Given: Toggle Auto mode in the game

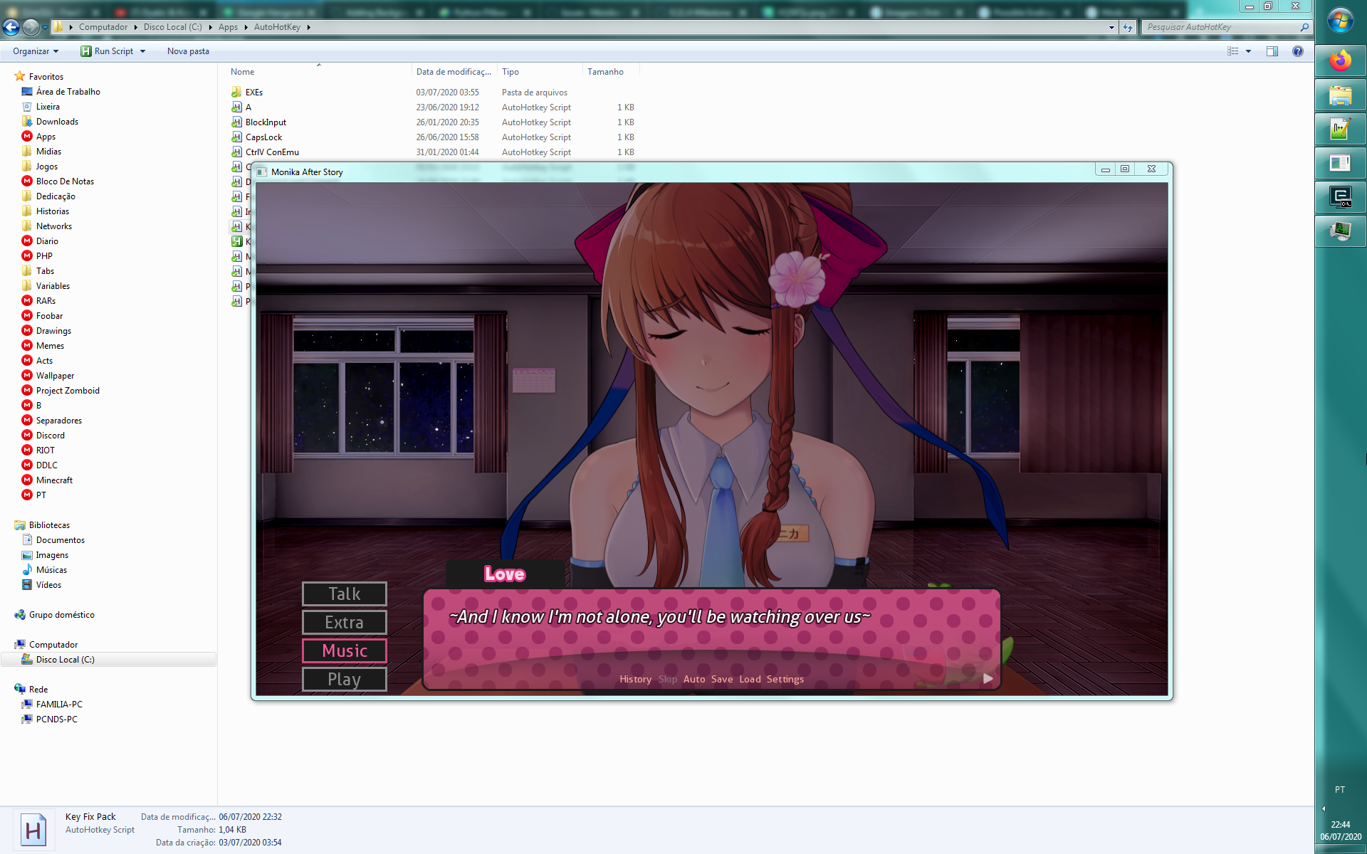Looking at the screenshot, I should pyautogui.click(x=693, y=679).
